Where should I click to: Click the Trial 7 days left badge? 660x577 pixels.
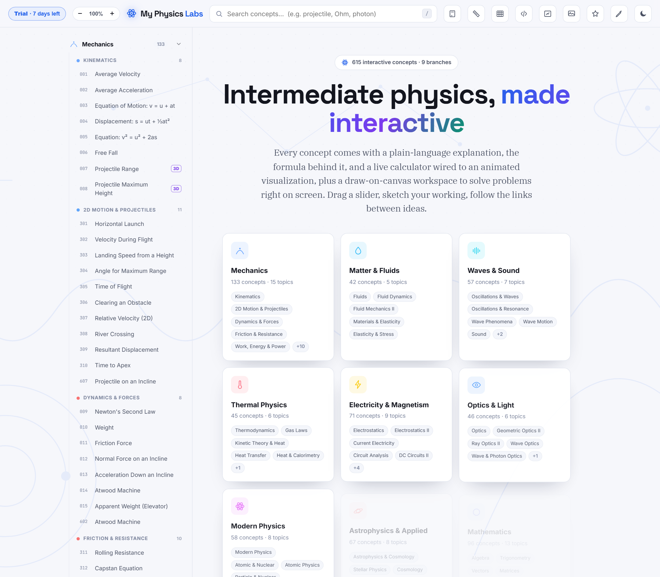(x=37, y=14)
